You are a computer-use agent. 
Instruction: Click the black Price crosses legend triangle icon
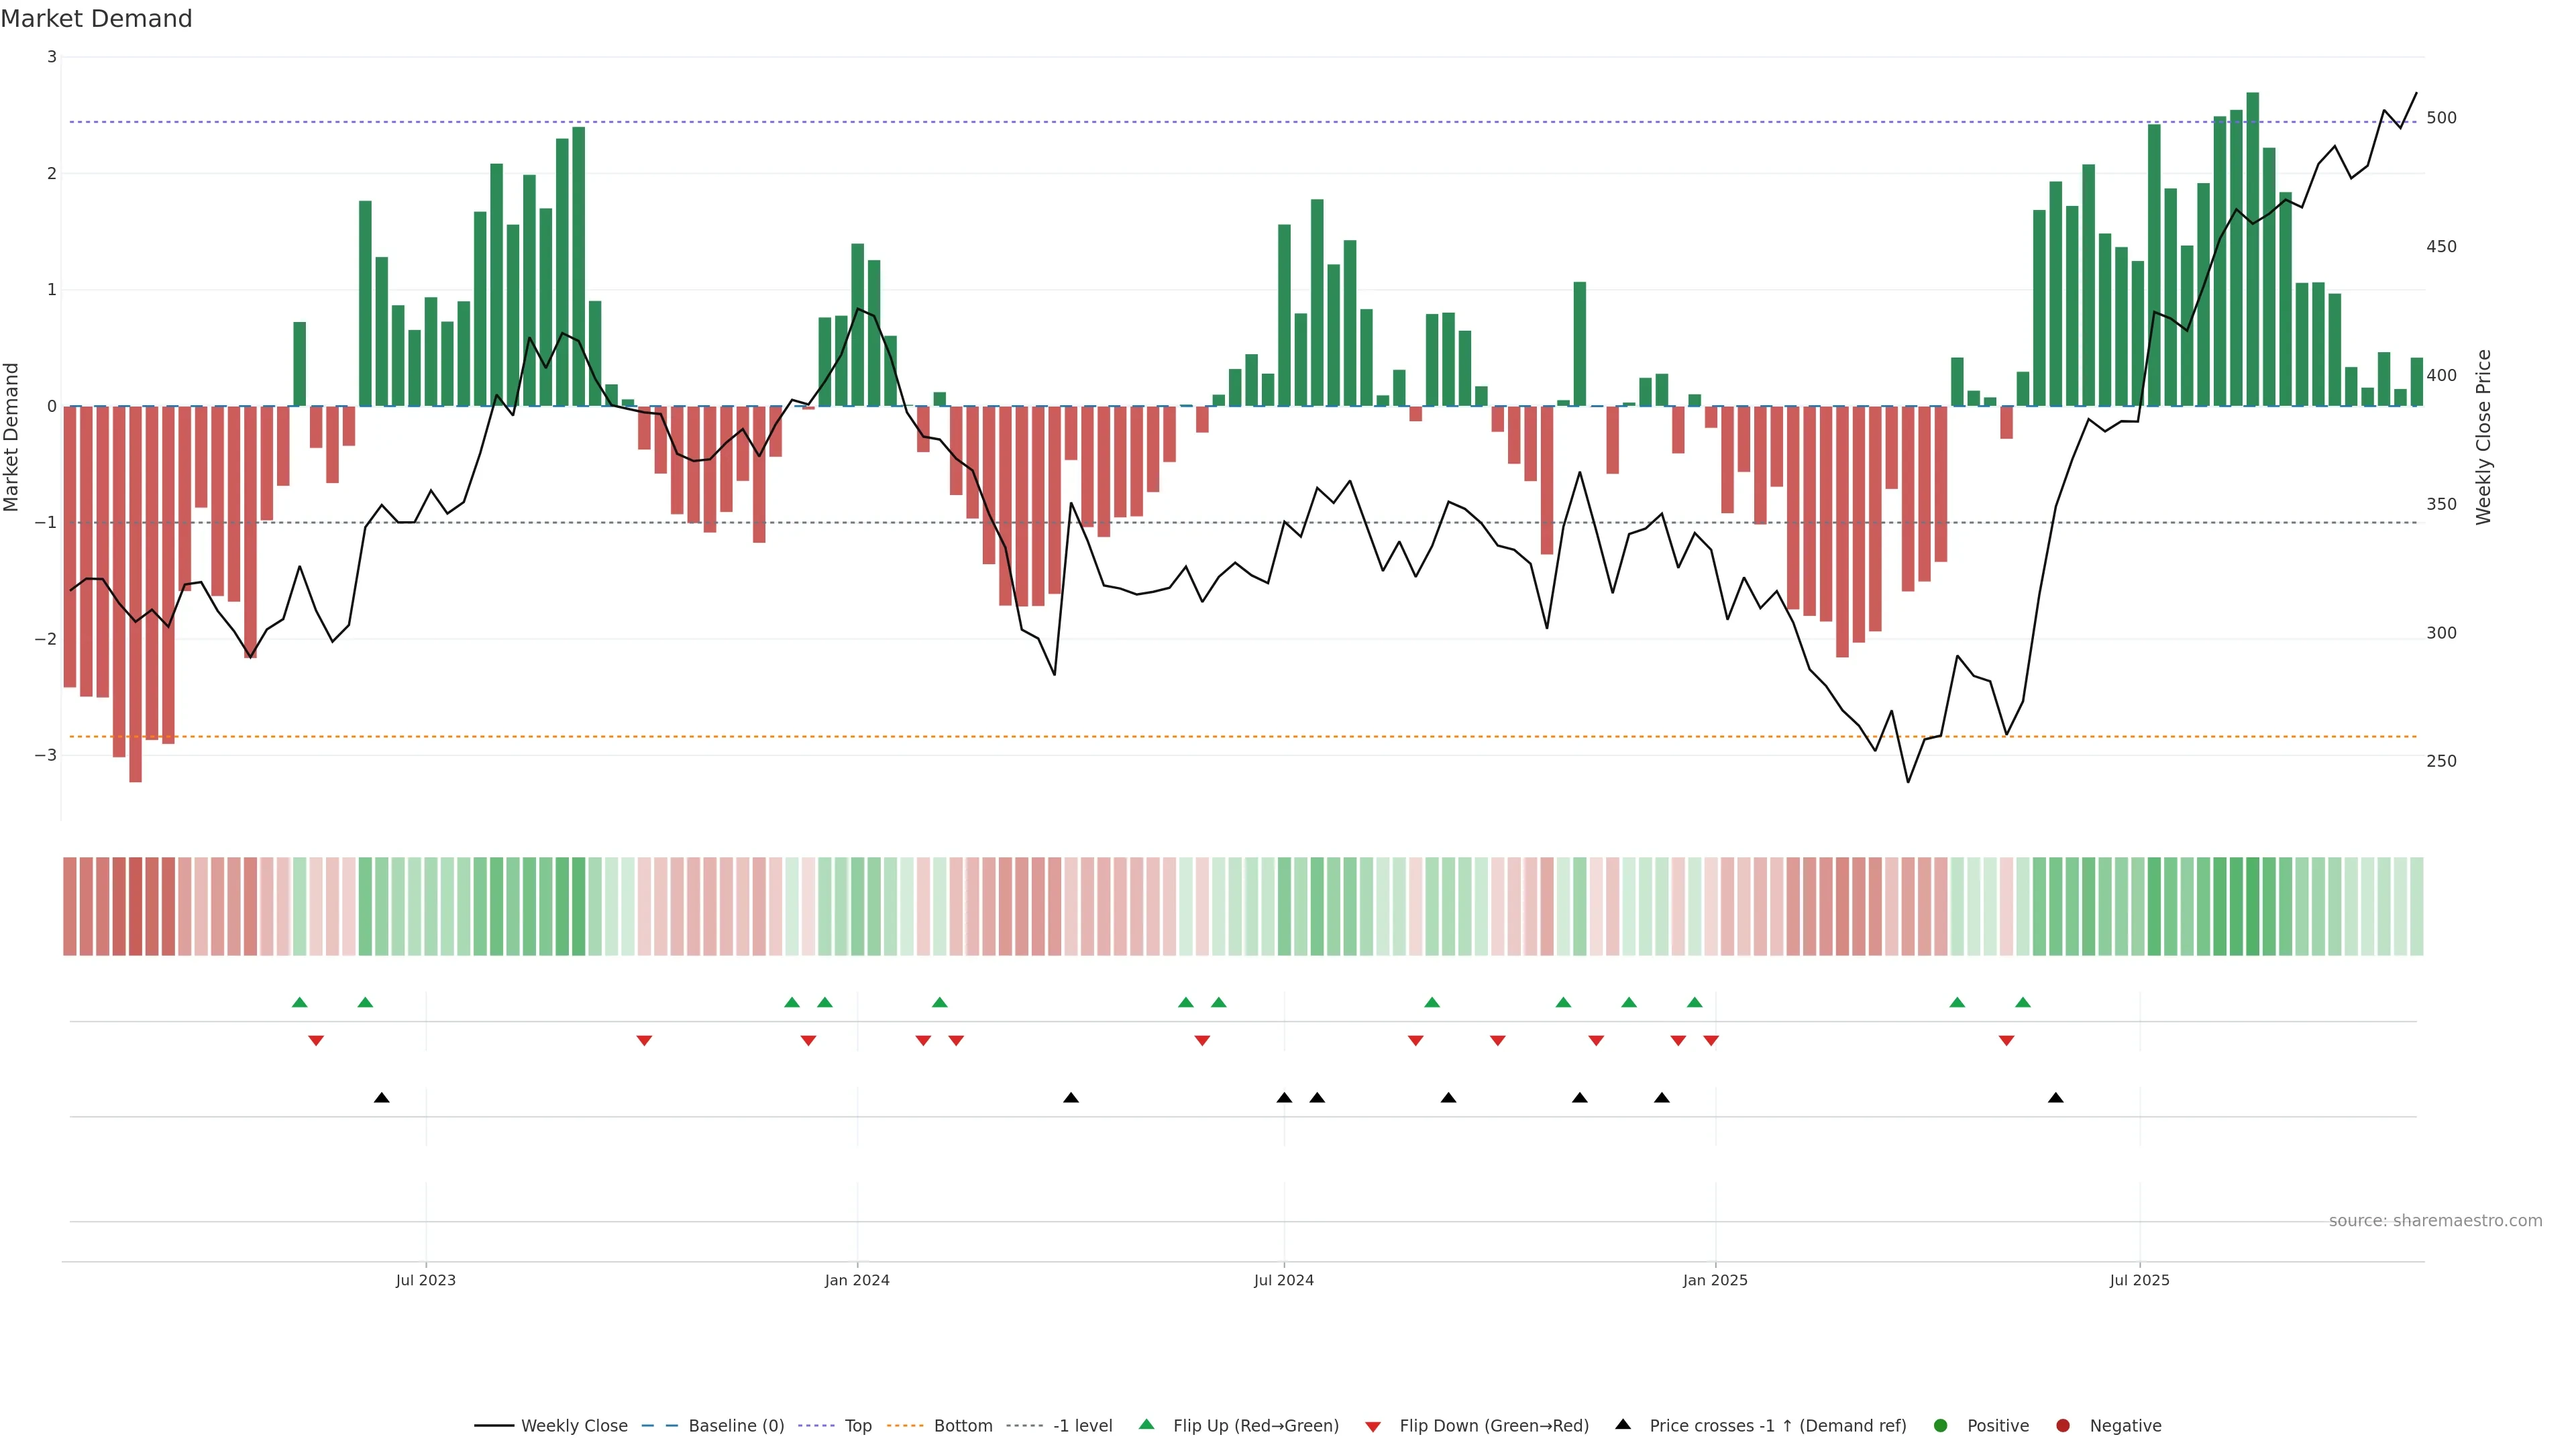click(1623, 1425)
